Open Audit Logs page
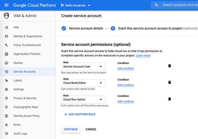This screenshot has width=198, height=139. tap(28, 134)
